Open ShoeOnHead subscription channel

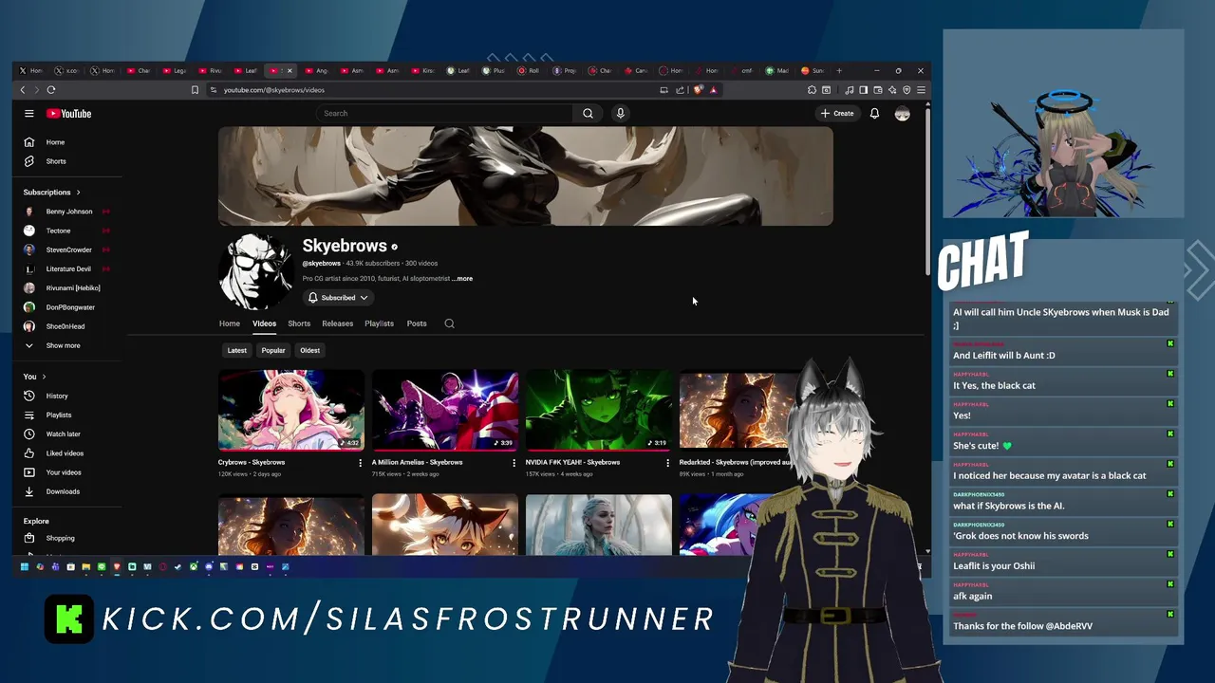(66, 326)
